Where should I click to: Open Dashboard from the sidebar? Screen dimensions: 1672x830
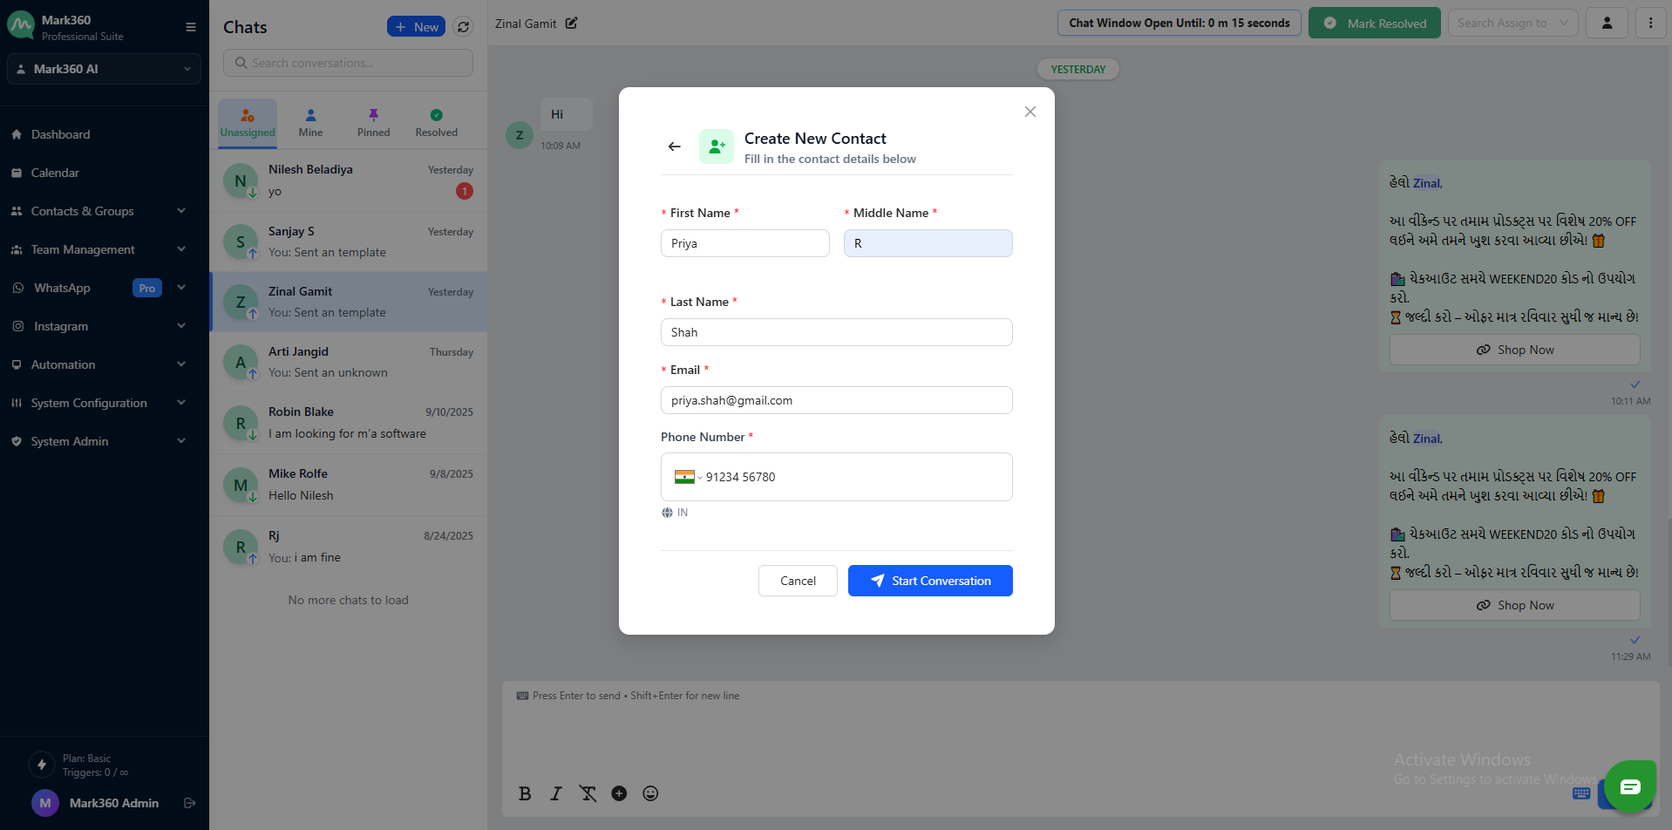[x=60, y=134]
